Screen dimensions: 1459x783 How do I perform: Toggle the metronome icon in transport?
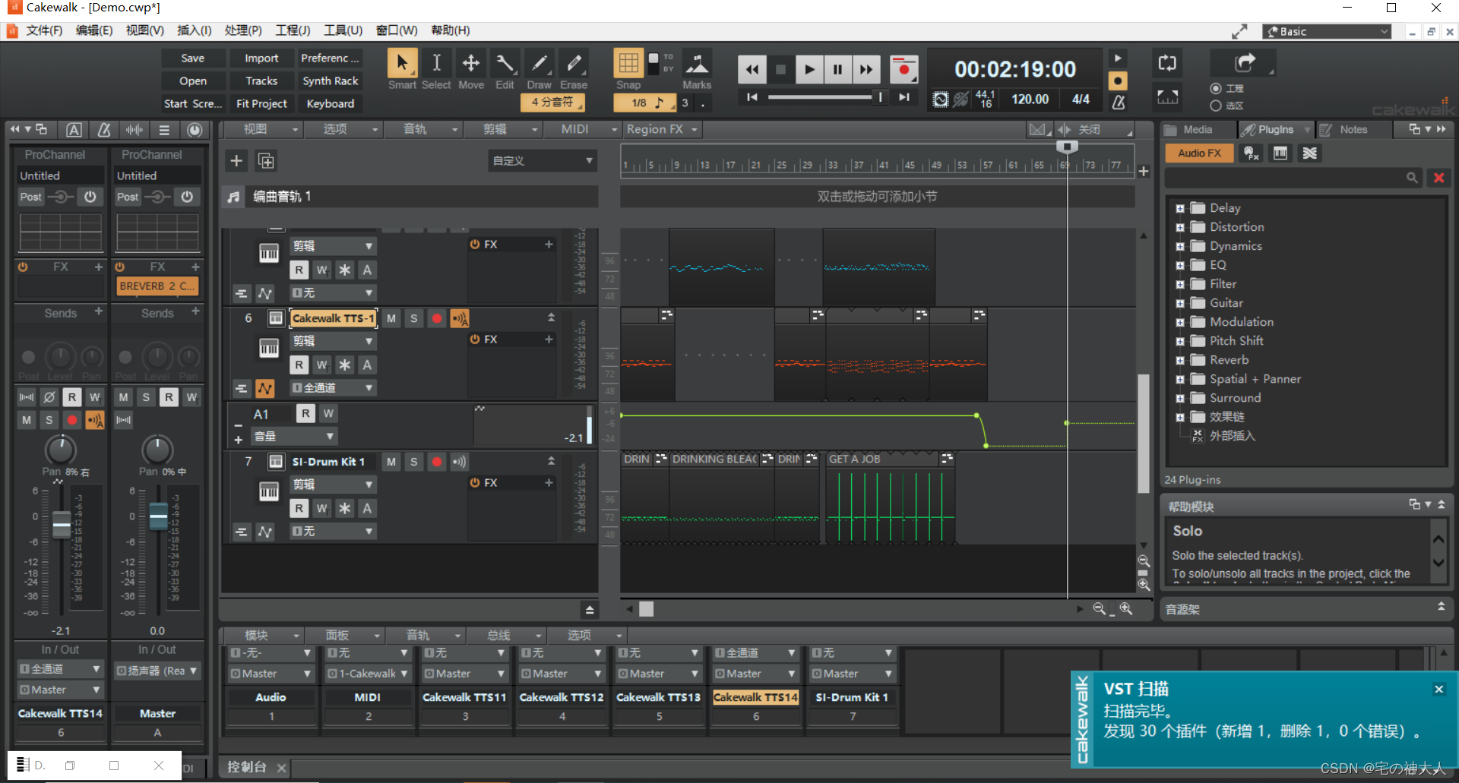click(x=1119, y=101)
